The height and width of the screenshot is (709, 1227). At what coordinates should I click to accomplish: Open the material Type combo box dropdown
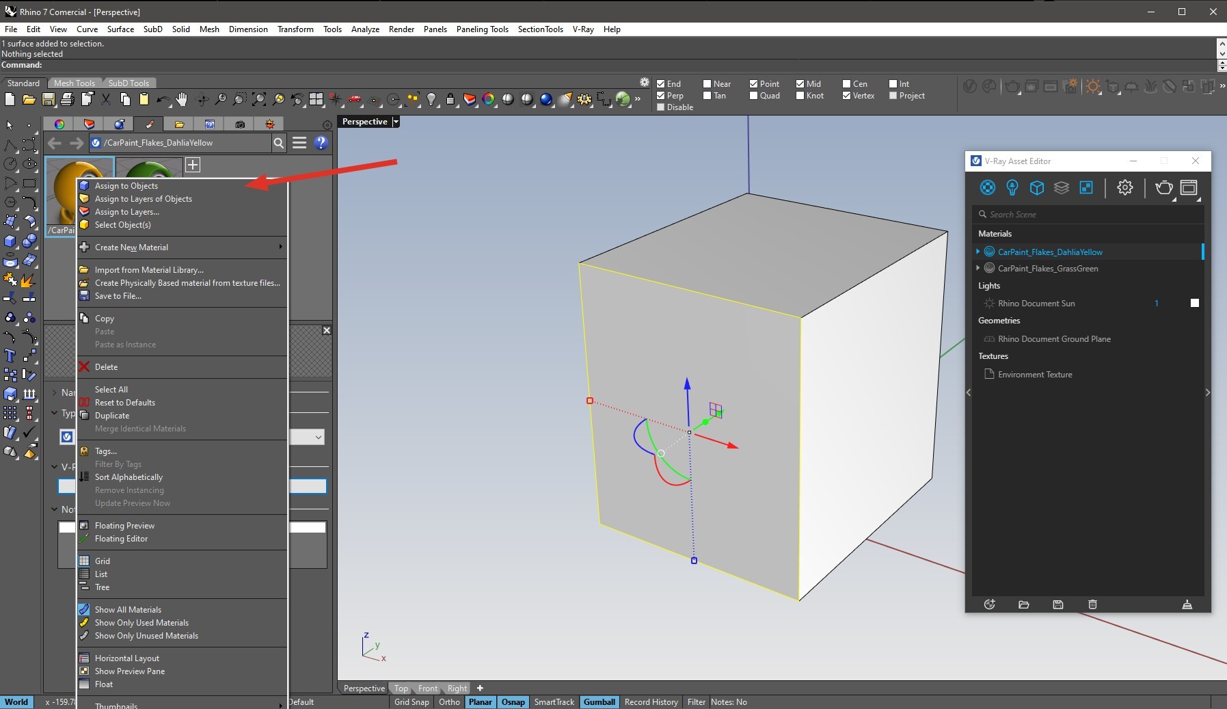[x=319, y=437]
